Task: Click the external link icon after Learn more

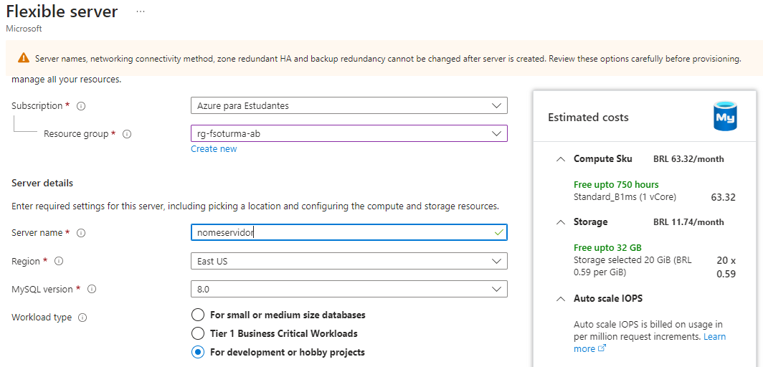Action: (602, 348)
